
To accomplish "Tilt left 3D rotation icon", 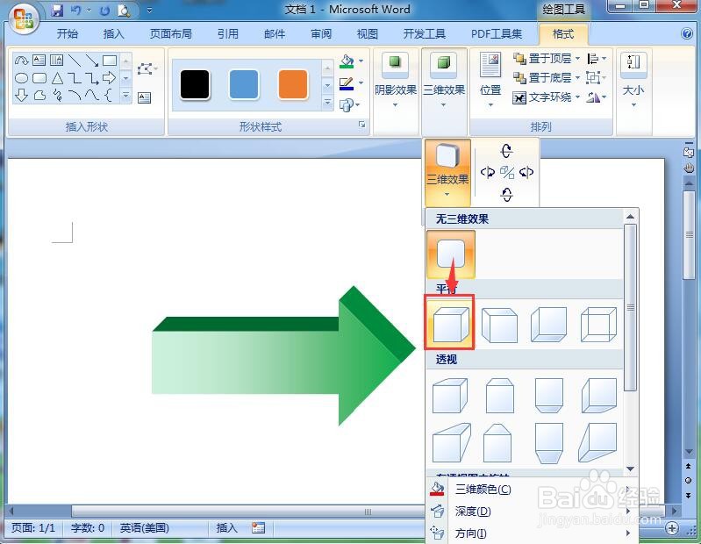I will [487, 172].
